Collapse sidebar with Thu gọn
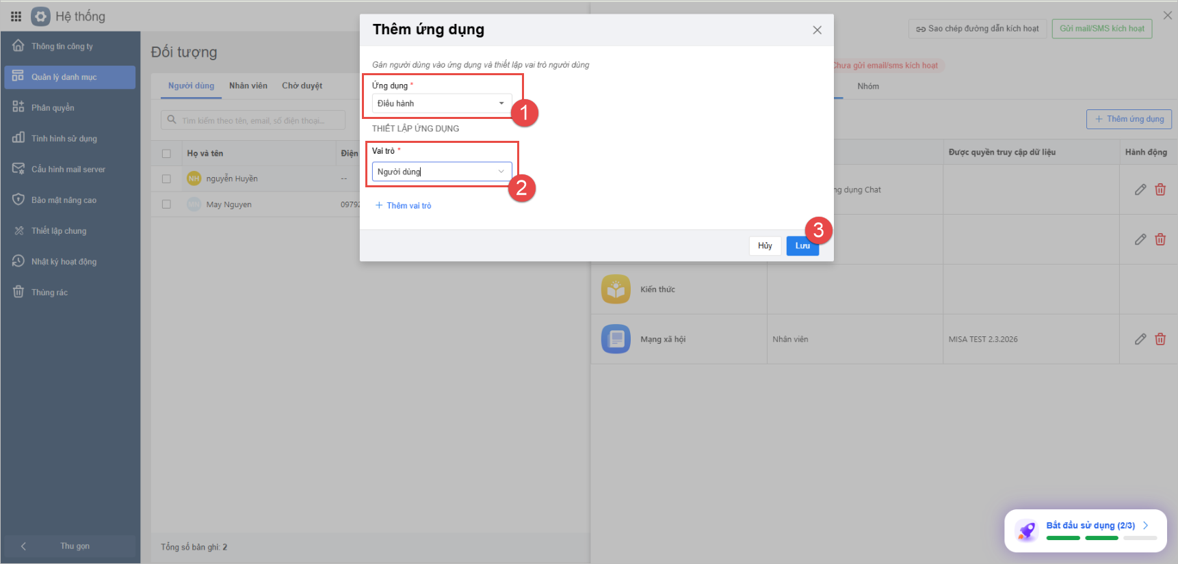This screenshot has width=1178, height=564. [x=70, y=546]
